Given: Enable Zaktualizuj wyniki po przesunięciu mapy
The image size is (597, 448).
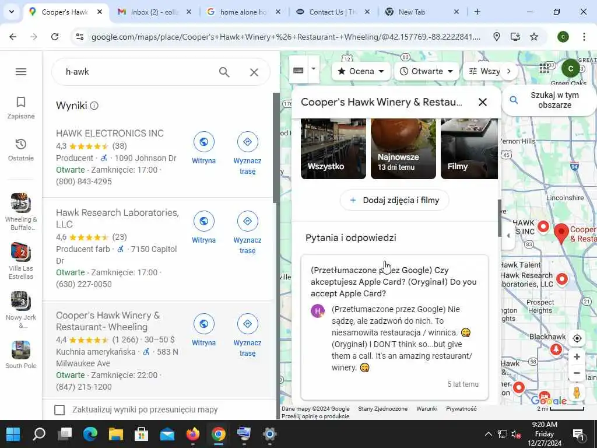Looking at the screenshot, I should (59, 410).
